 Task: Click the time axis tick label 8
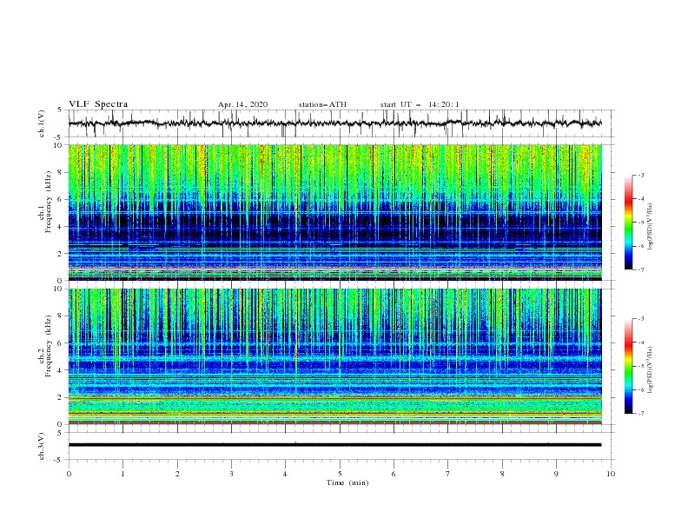502,474
